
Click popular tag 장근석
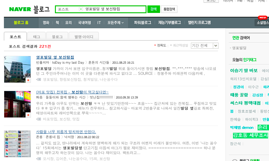[235, 144]
